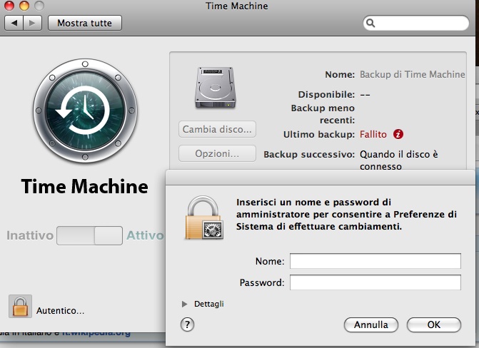Image resolution: width=479 pixels, height=348 pixels.
Task: Click the Cambia disco button
Action: click(217, 129)
